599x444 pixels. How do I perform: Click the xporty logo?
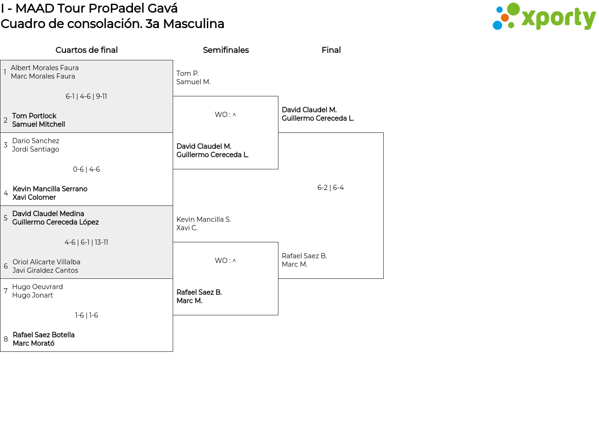tap(544, 17)
